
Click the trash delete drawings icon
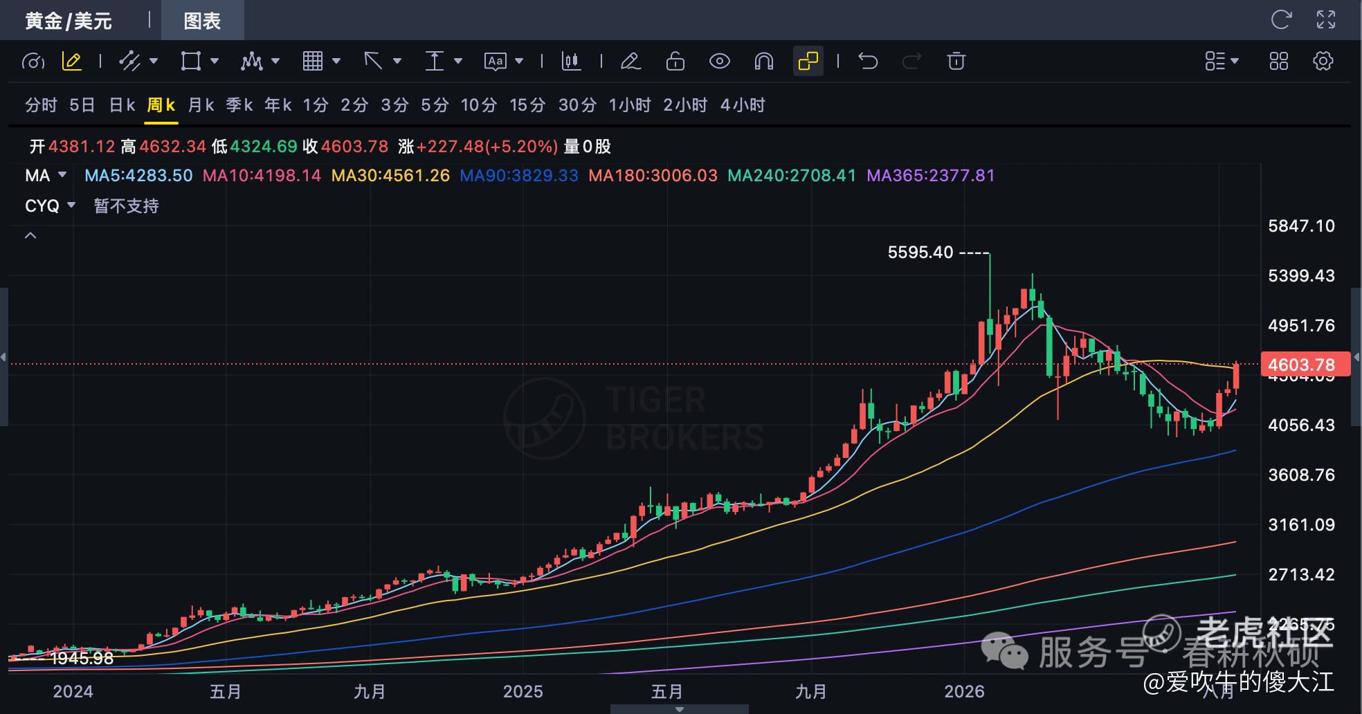956,61
